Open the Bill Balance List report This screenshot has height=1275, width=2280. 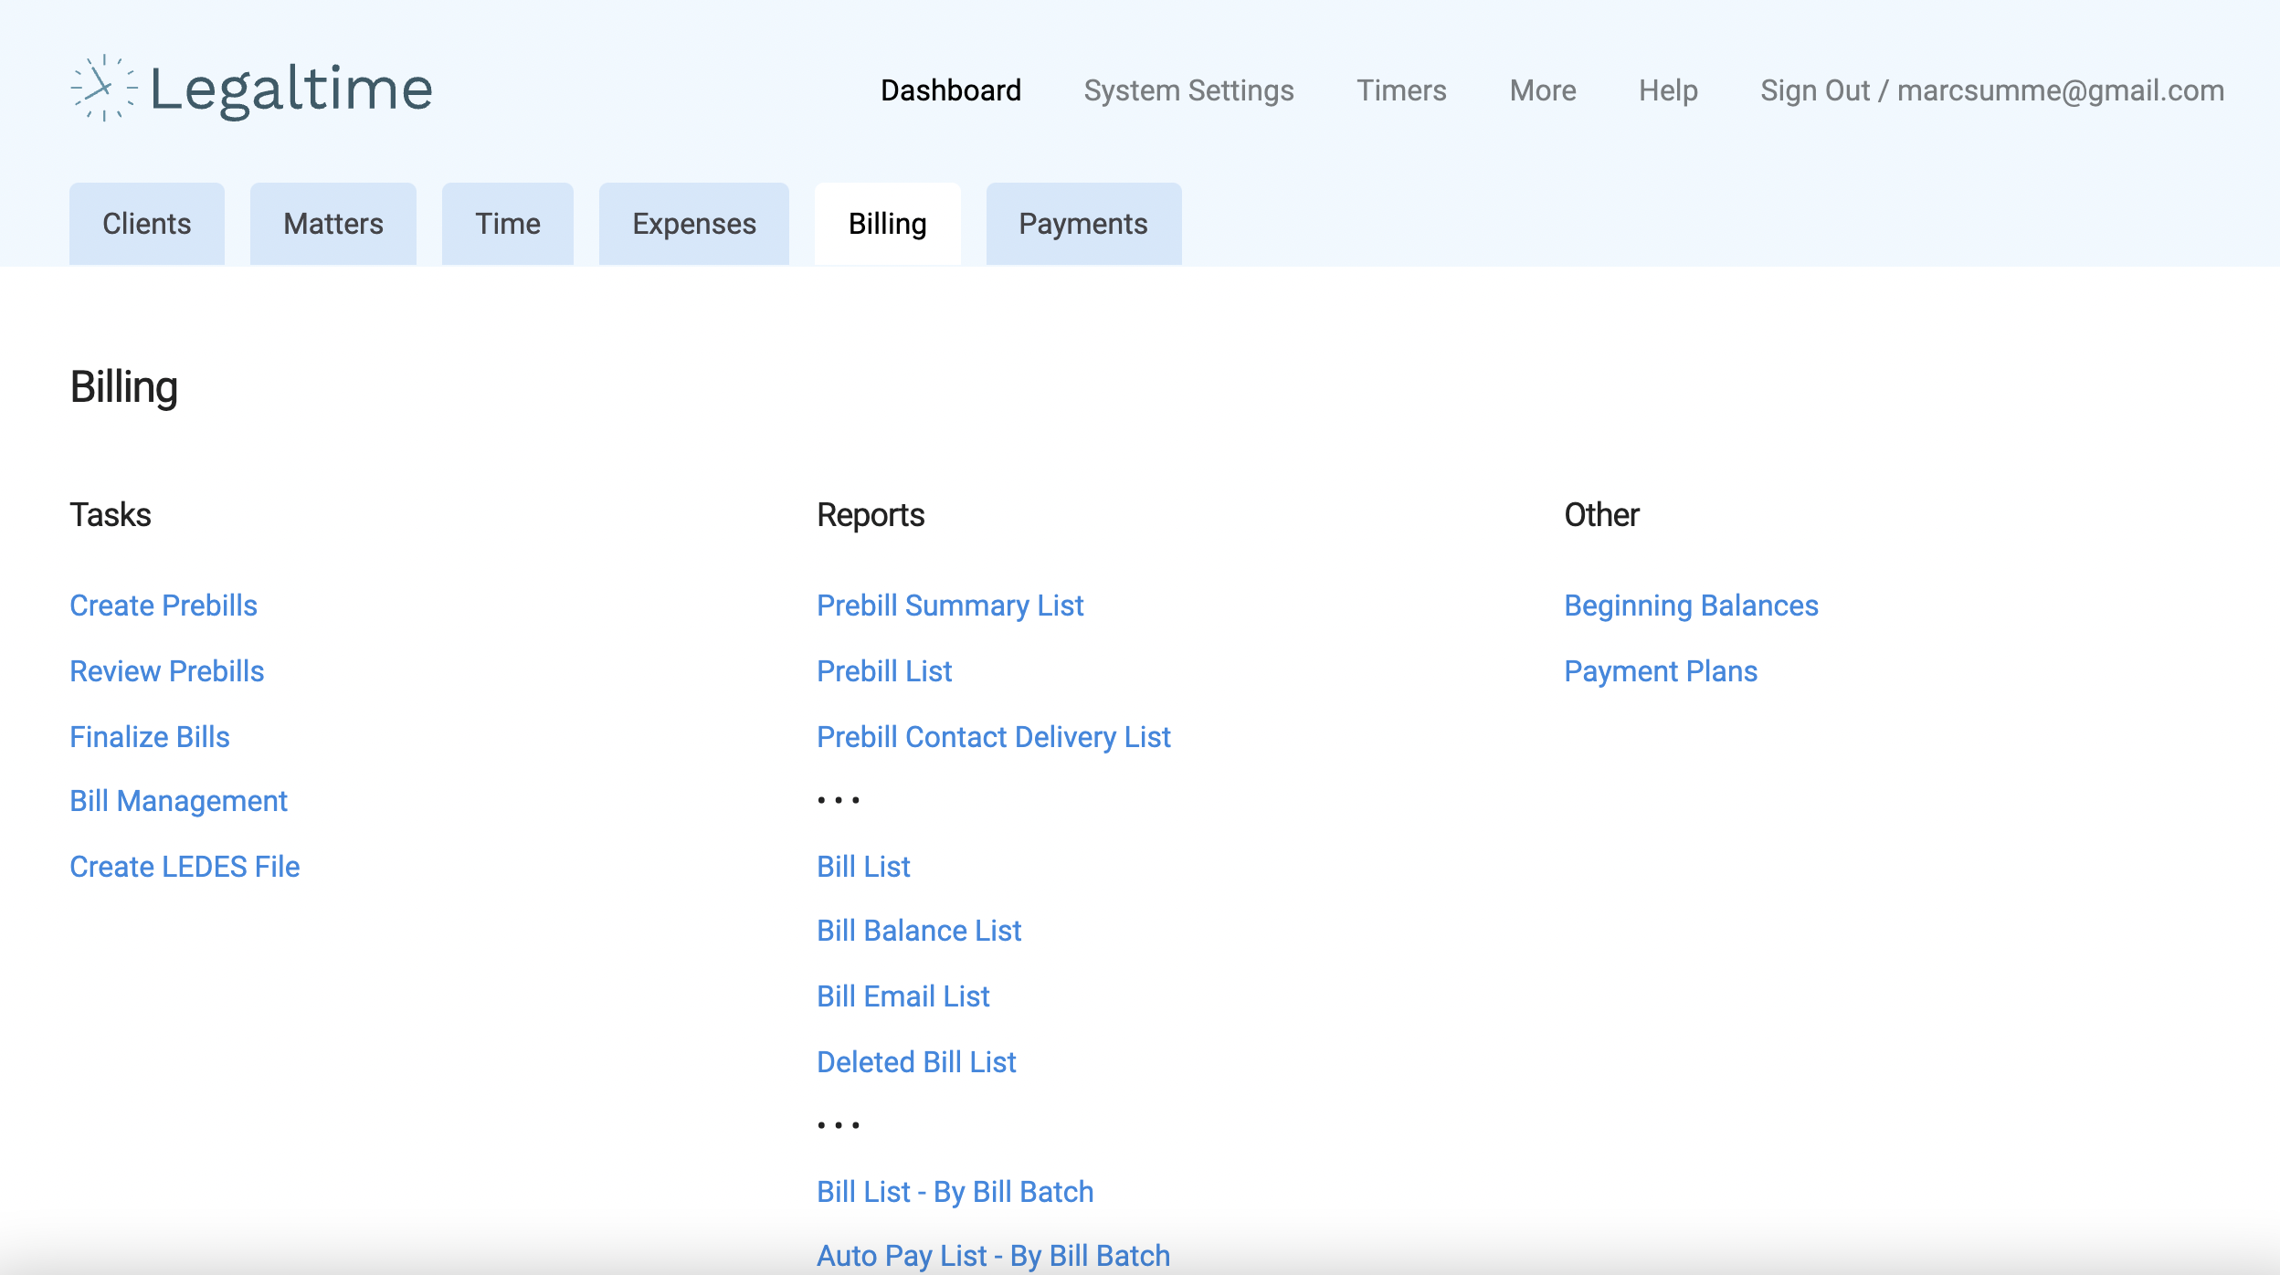[919, 931]
